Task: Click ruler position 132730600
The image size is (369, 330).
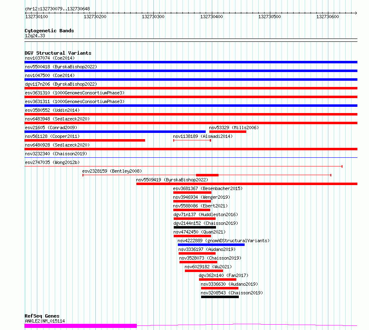Action: (328, 17)
